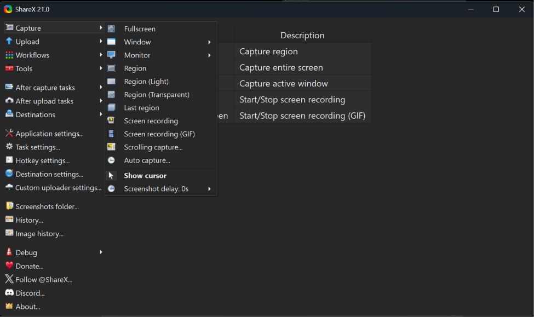Viewport: 534px width, 317px height.
Task: Click the Debug traffic cone icon
Action: coord(9,252)
